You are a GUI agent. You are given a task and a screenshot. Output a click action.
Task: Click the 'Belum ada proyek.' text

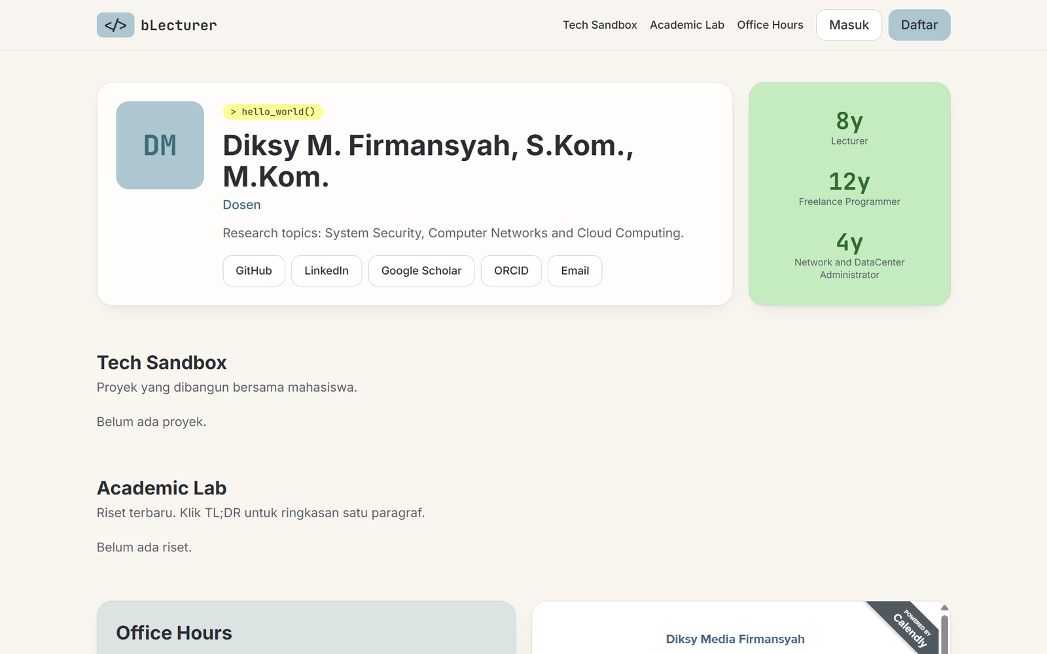pos(151,422)
